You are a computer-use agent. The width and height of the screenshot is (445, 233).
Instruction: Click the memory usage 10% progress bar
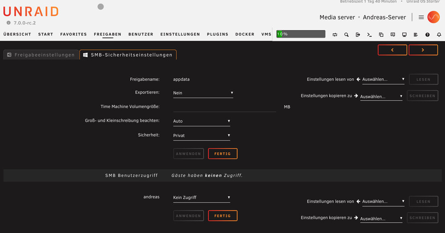point(301,34)
